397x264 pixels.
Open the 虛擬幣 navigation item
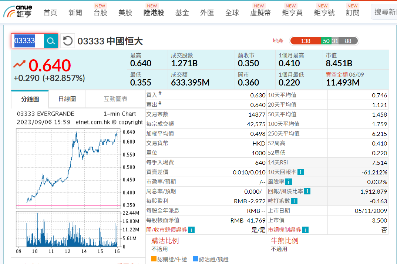[x=260, y=13]
